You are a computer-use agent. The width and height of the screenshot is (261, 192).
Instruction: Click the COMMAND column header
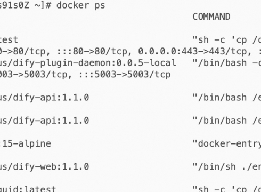pyautogui.click(x=211, y=17)
